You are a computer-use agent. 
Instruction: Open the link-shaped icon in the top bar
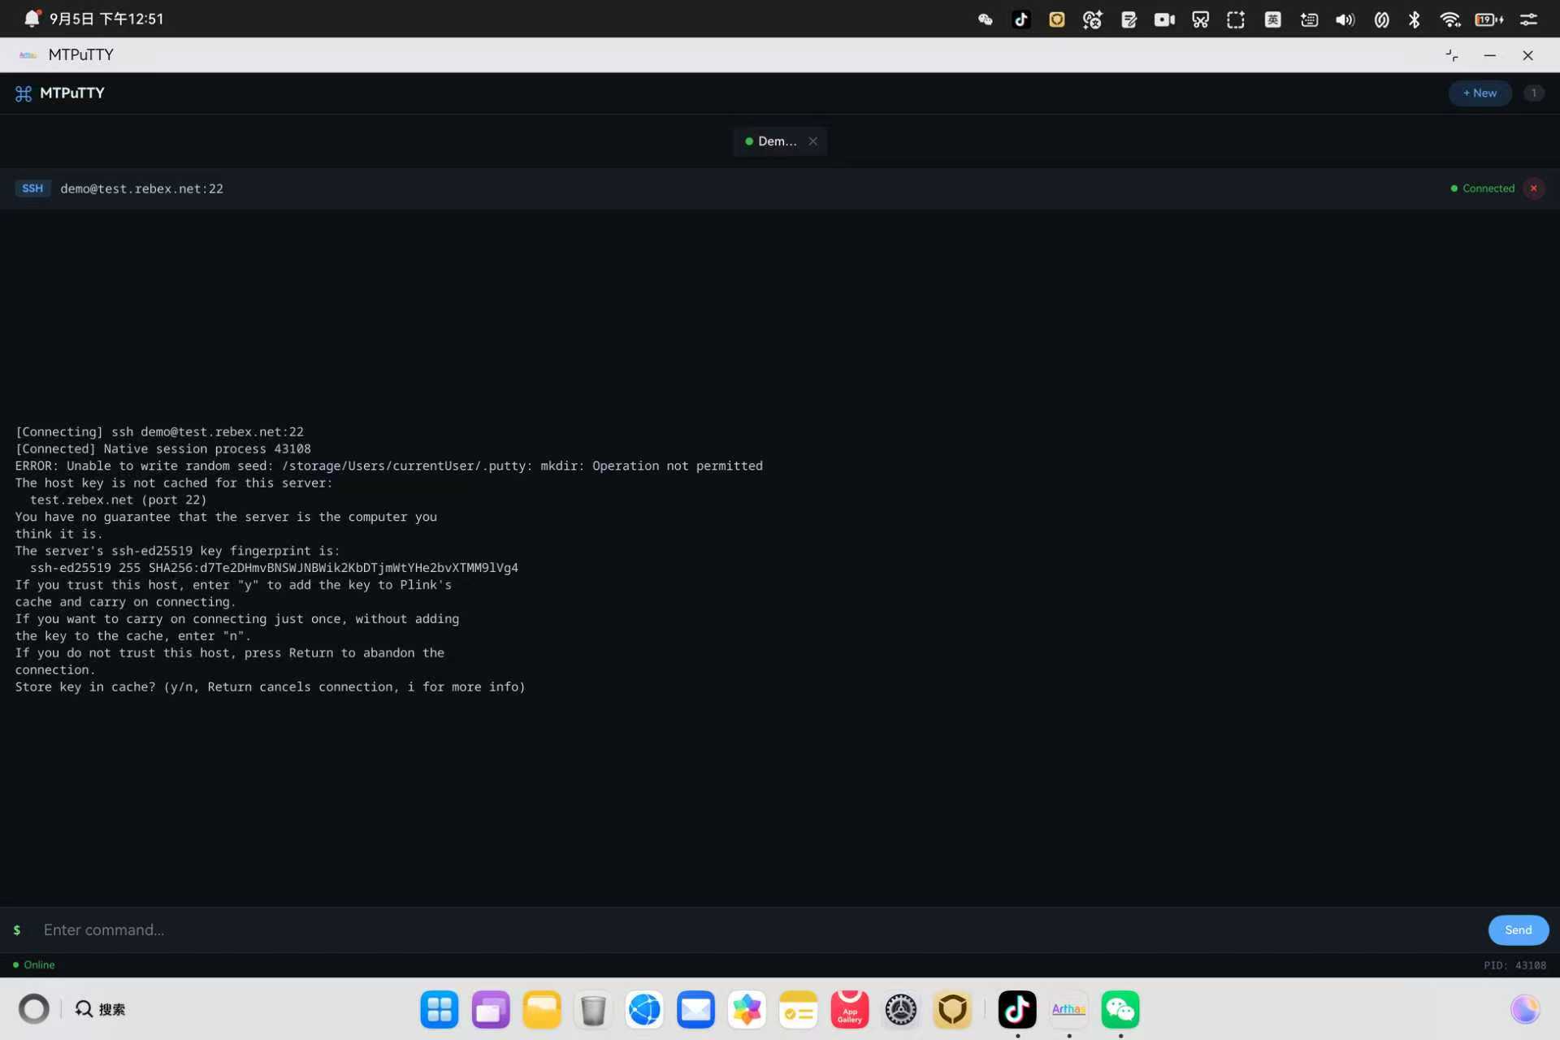pyautogui.click(x=1381, y=19)
